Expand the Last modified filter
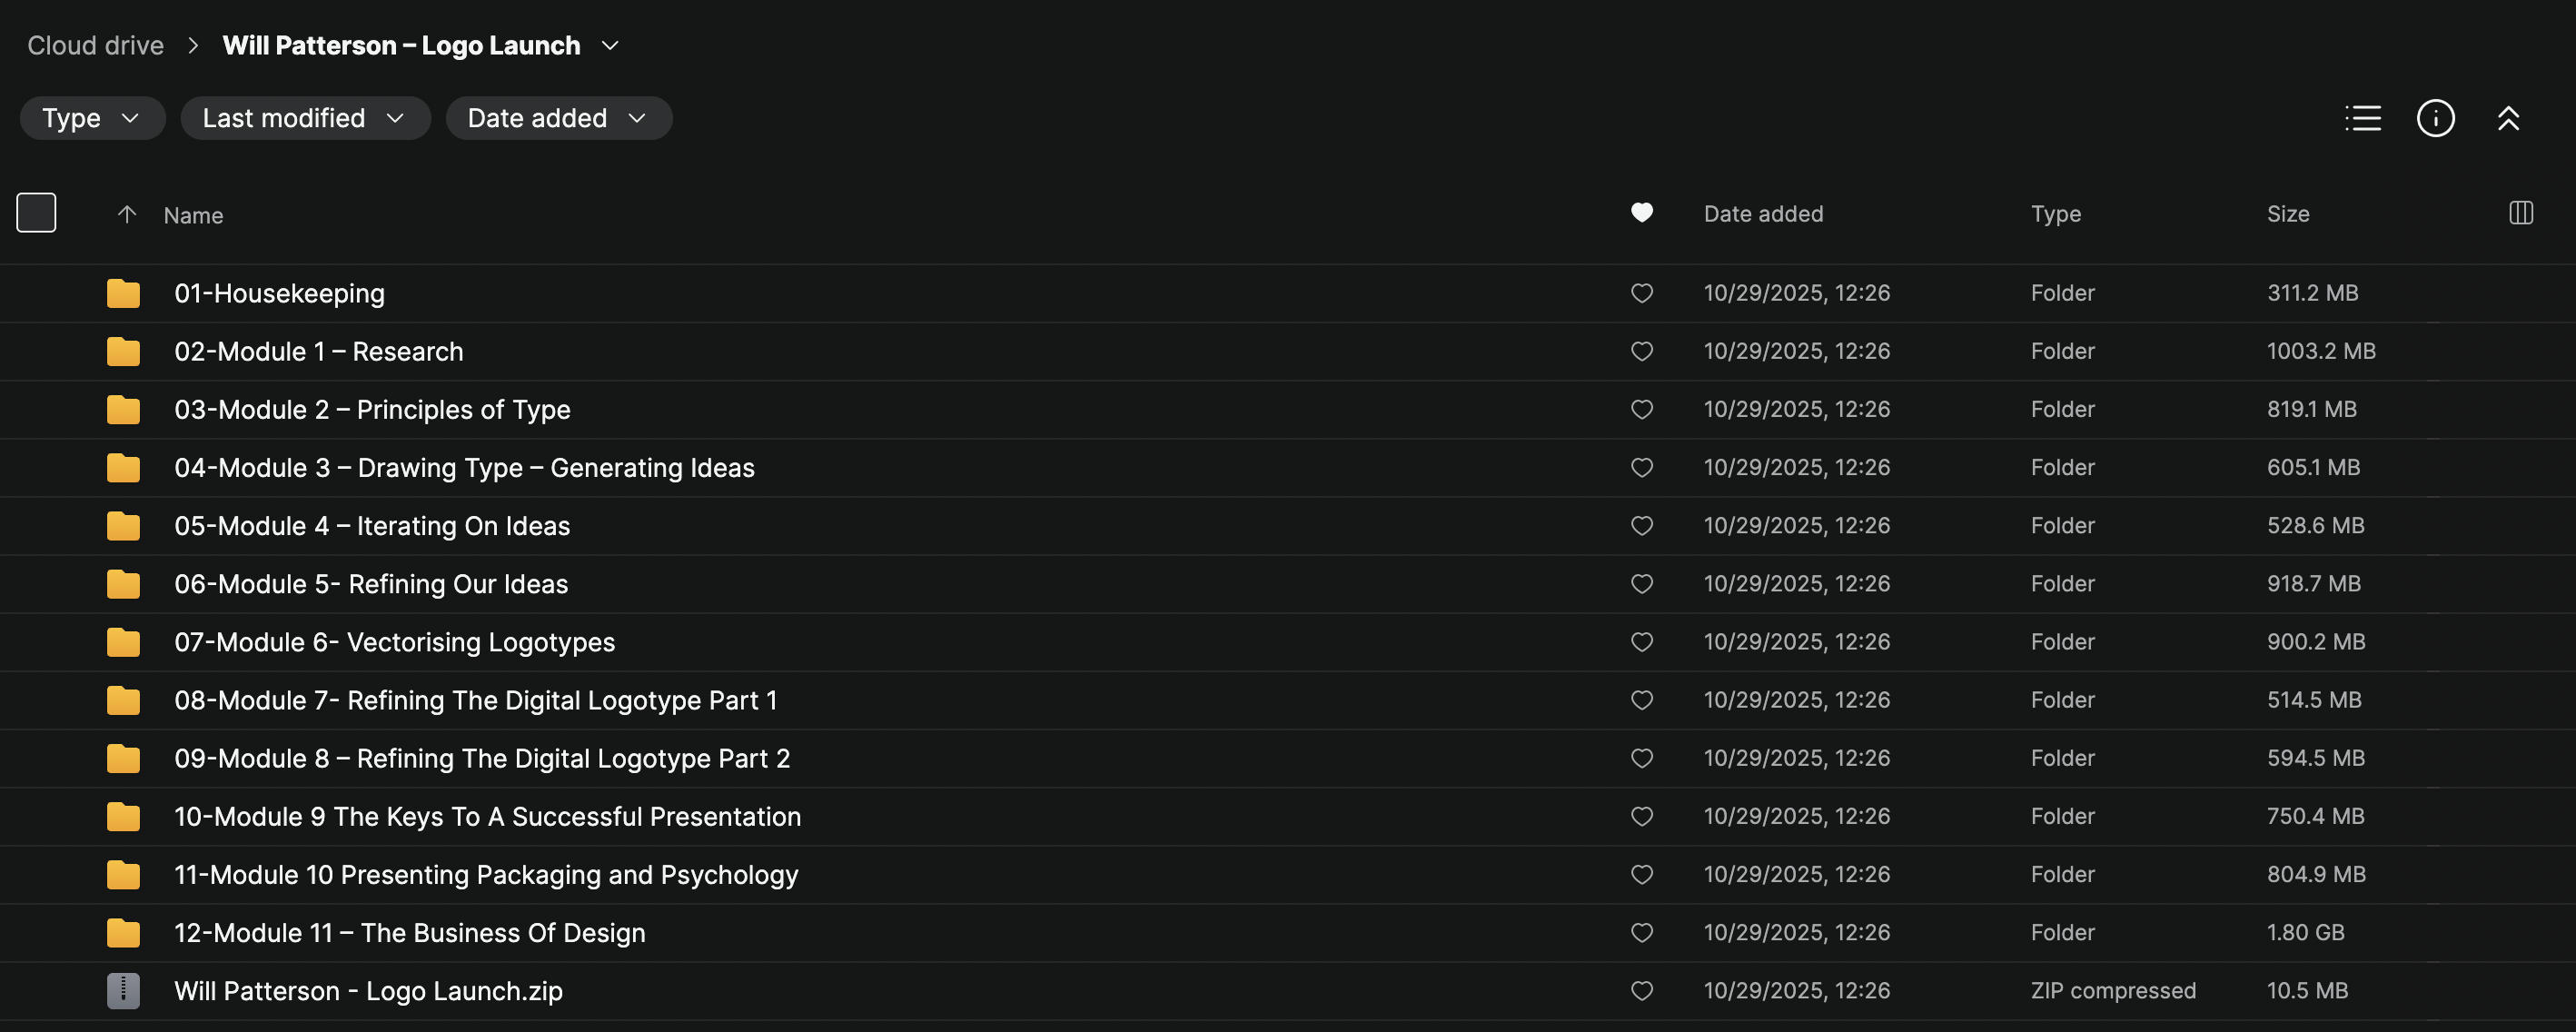The height and width of the screenshot is (1032, 2576). pyautogui.click(x=304, y=118)
